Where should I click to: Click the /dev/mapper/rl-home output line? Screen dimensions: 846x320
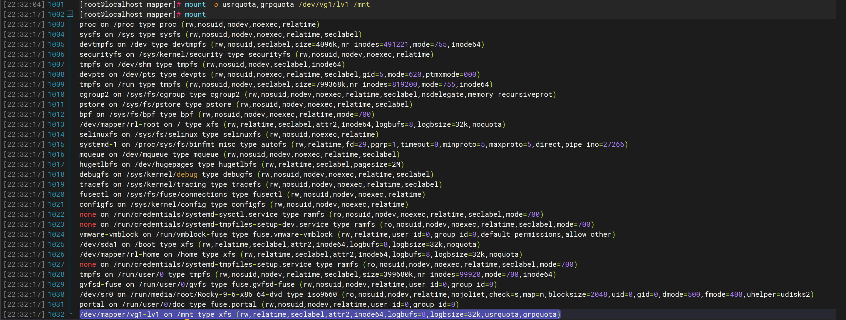[x=300, y=254]
